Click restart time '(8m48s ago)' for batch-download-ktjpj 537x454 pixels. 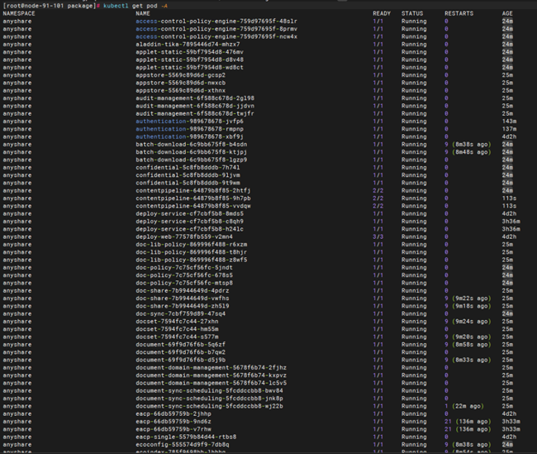(x=471, y=152)
